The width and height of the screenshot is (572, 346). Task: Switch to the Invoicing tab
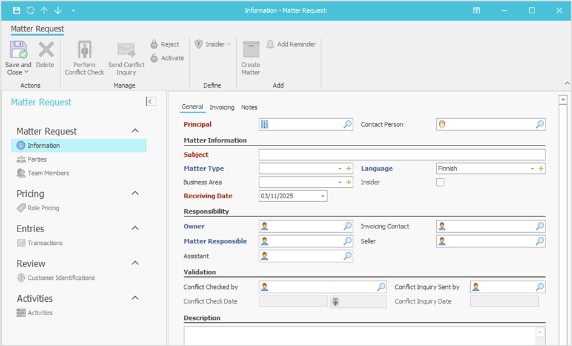click(222, 107)
